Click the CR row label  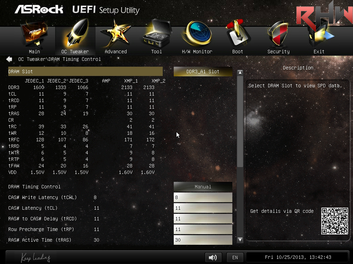11,120
